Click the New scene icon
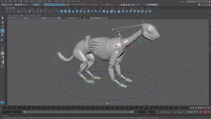211x119 pixels. coord(16,5)
